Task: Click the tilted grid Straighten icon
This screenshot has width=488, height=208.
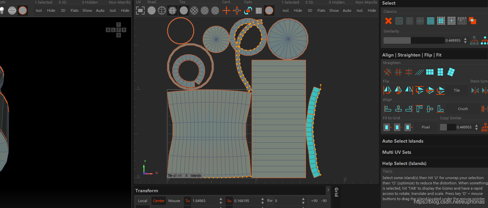Action: [451, 72]
